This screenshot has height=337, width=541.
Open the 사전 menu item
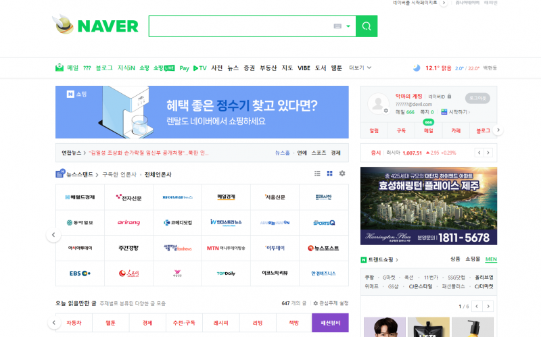217,68
